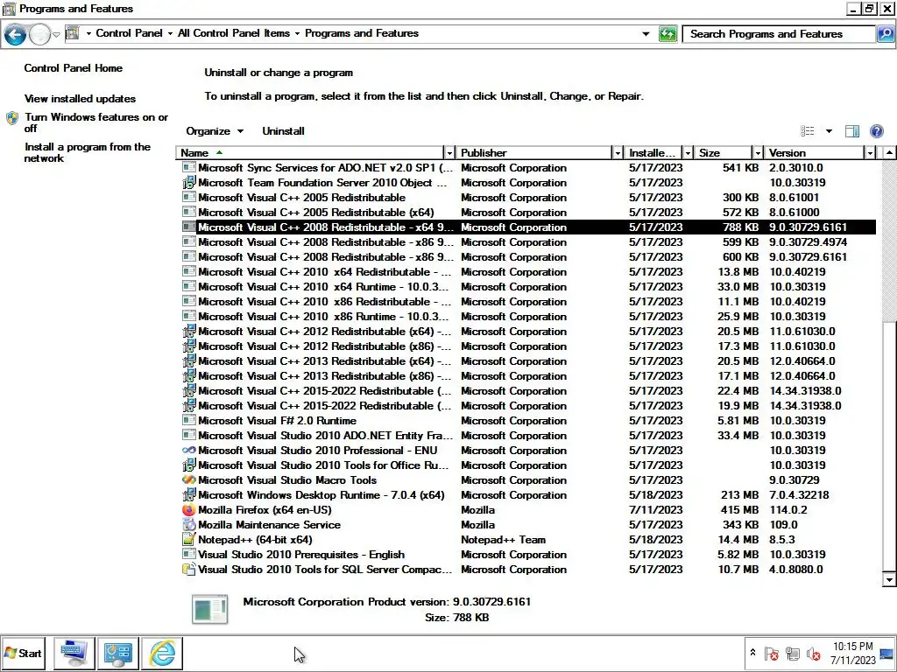Sort by the Version column header
The height and width of the screenshot is (672, 897).
(815, 152)
